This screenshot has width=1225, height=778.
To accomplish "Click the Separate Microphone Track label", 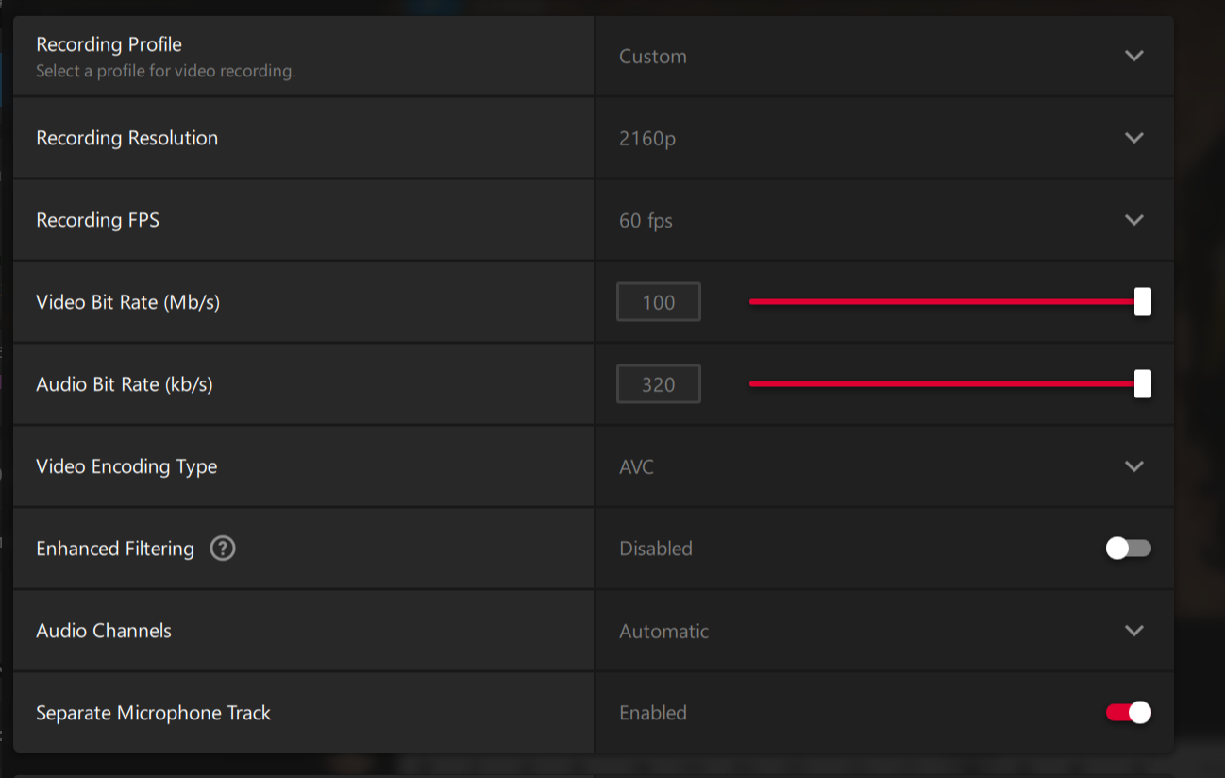I will click(153, 713).
